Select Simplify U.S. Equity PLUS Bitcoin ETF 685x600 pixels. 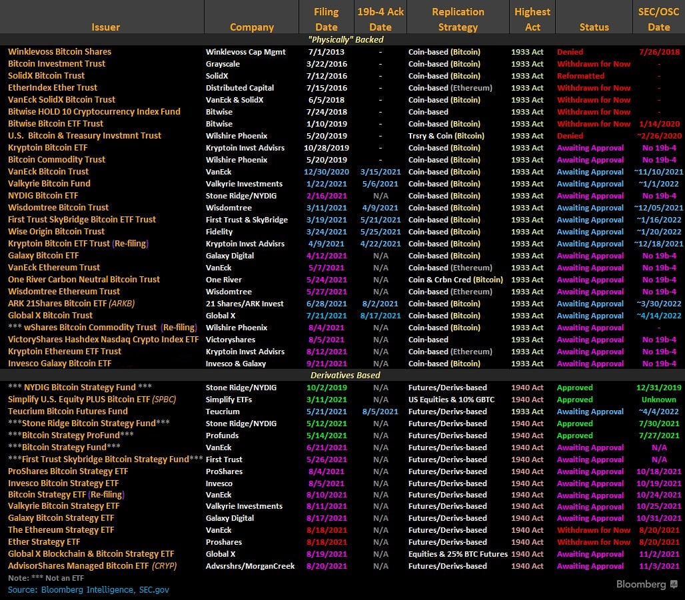[x=92, y=399]
